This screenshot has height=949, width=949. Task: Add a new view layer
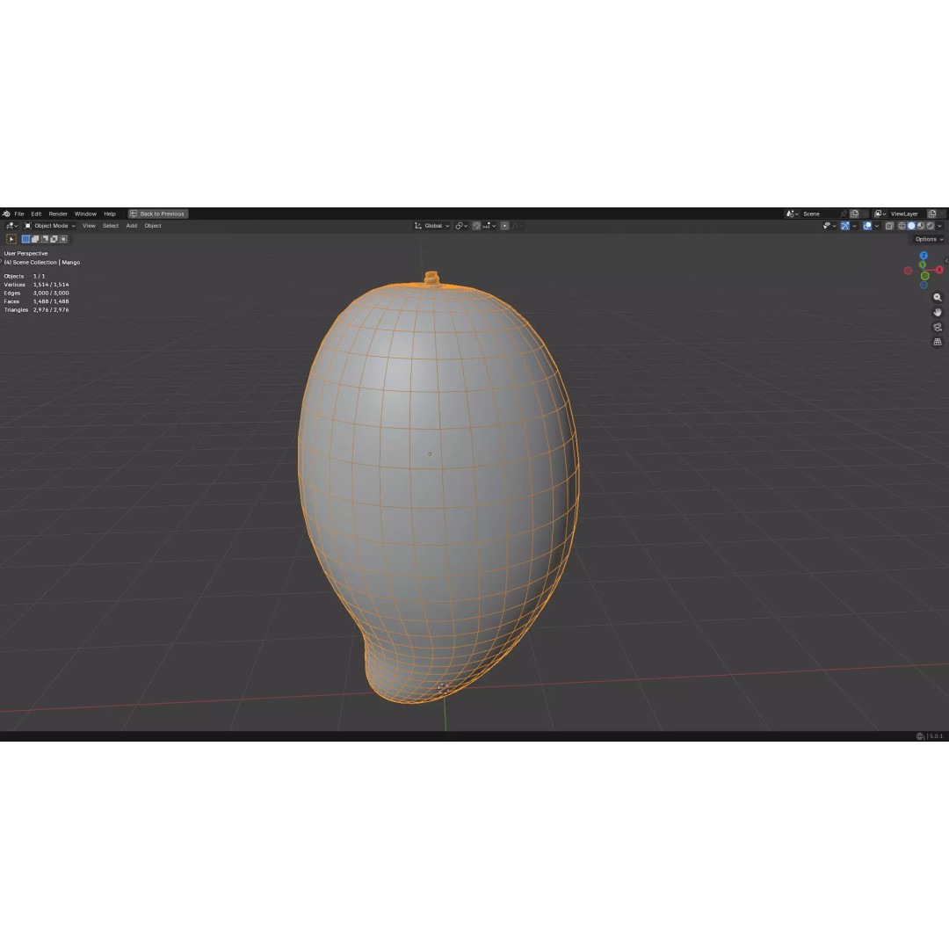coord(932,214)
